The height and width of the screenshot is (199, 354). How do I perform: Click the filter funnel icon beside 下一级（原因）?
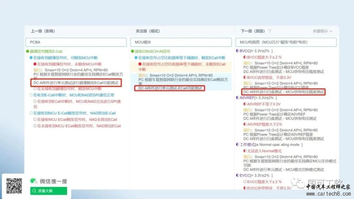(270, 31)
